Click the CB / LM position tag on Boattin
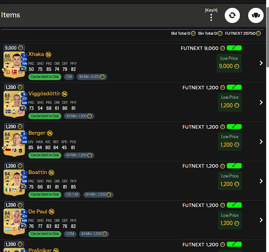 click(x=72, y=195)
